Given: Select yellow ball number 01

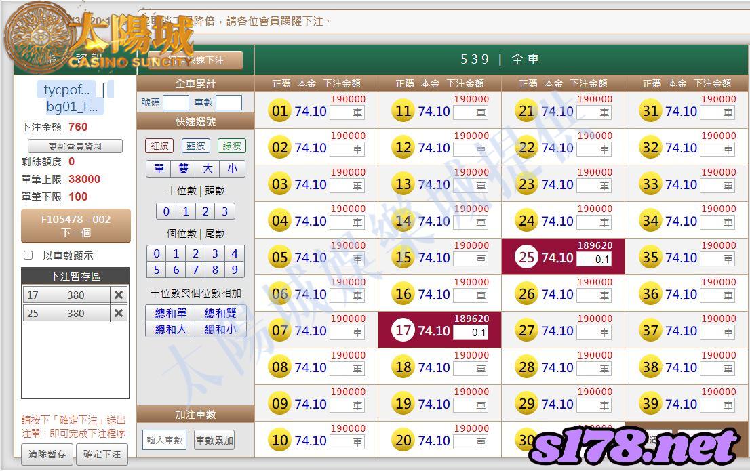Looking at the screenshot, I should [x=280, y=111].
